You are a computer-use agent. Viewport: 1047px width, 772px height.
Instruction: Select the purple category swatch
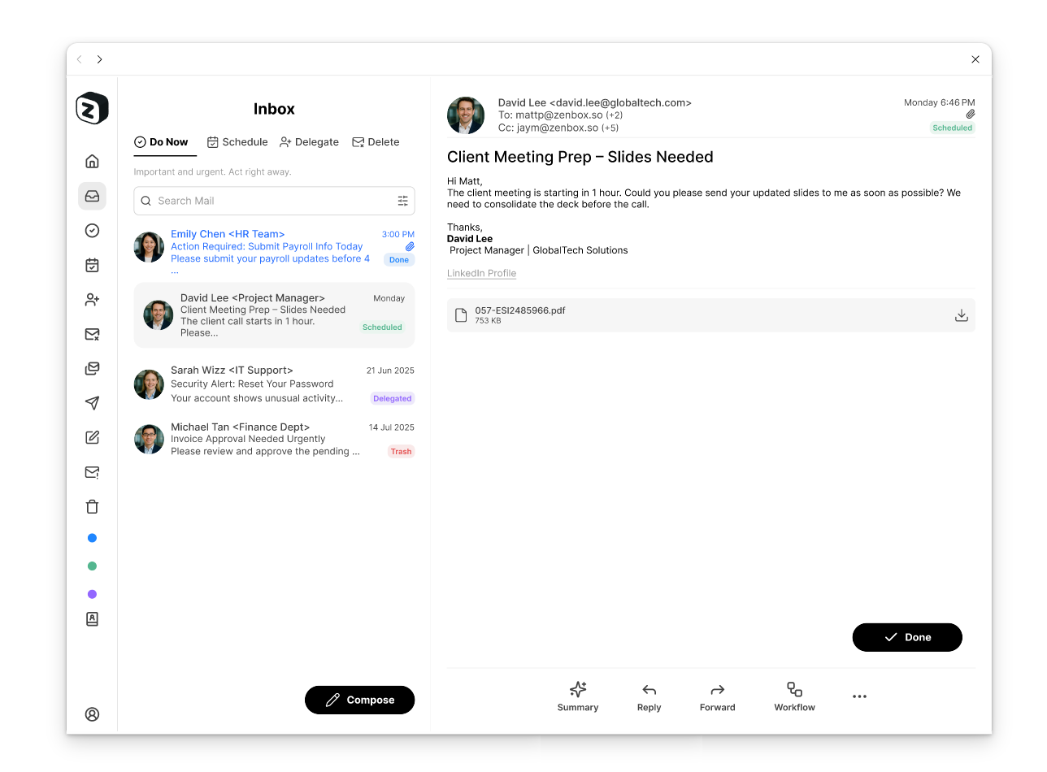pos(92,594)
